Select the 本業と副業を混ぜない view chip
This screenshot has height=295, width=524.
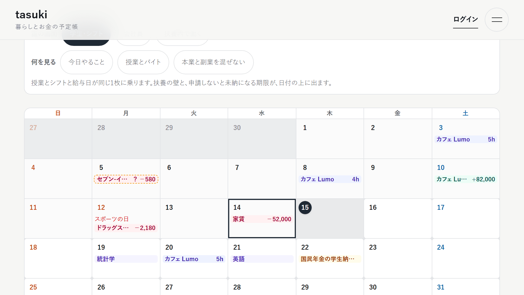pyautogui.click(x=213, y=62)
